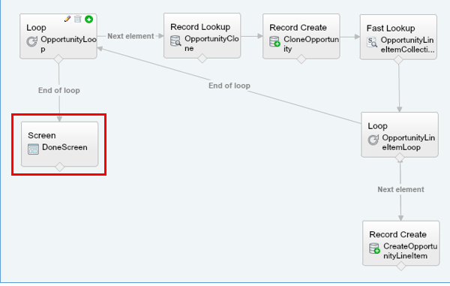Viewport: 450px width, 286px height.
Task: Click the database-plus icon beside CreateOpportunityLineItem
Action: 374,248
